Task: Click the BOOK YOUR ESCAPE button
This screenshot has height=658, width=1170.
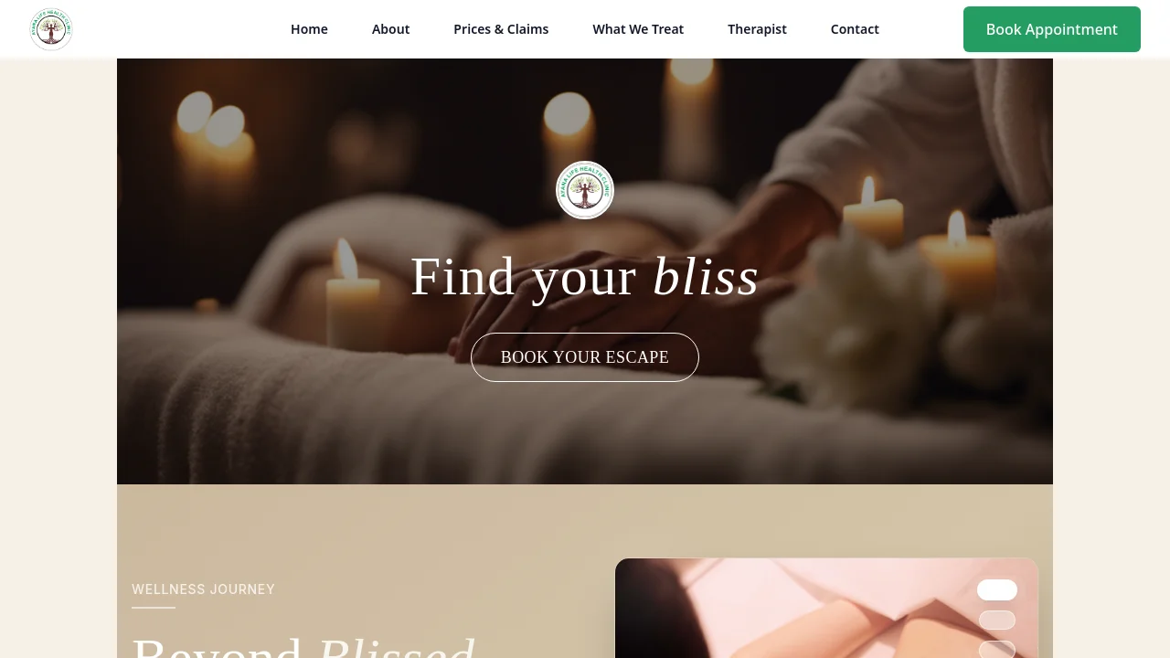Action: 585,357
